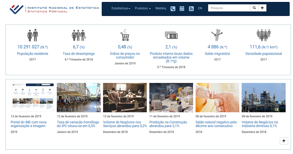293x154 pixels.
Task: Open the População residente link
Action: [x=32, y=53]
